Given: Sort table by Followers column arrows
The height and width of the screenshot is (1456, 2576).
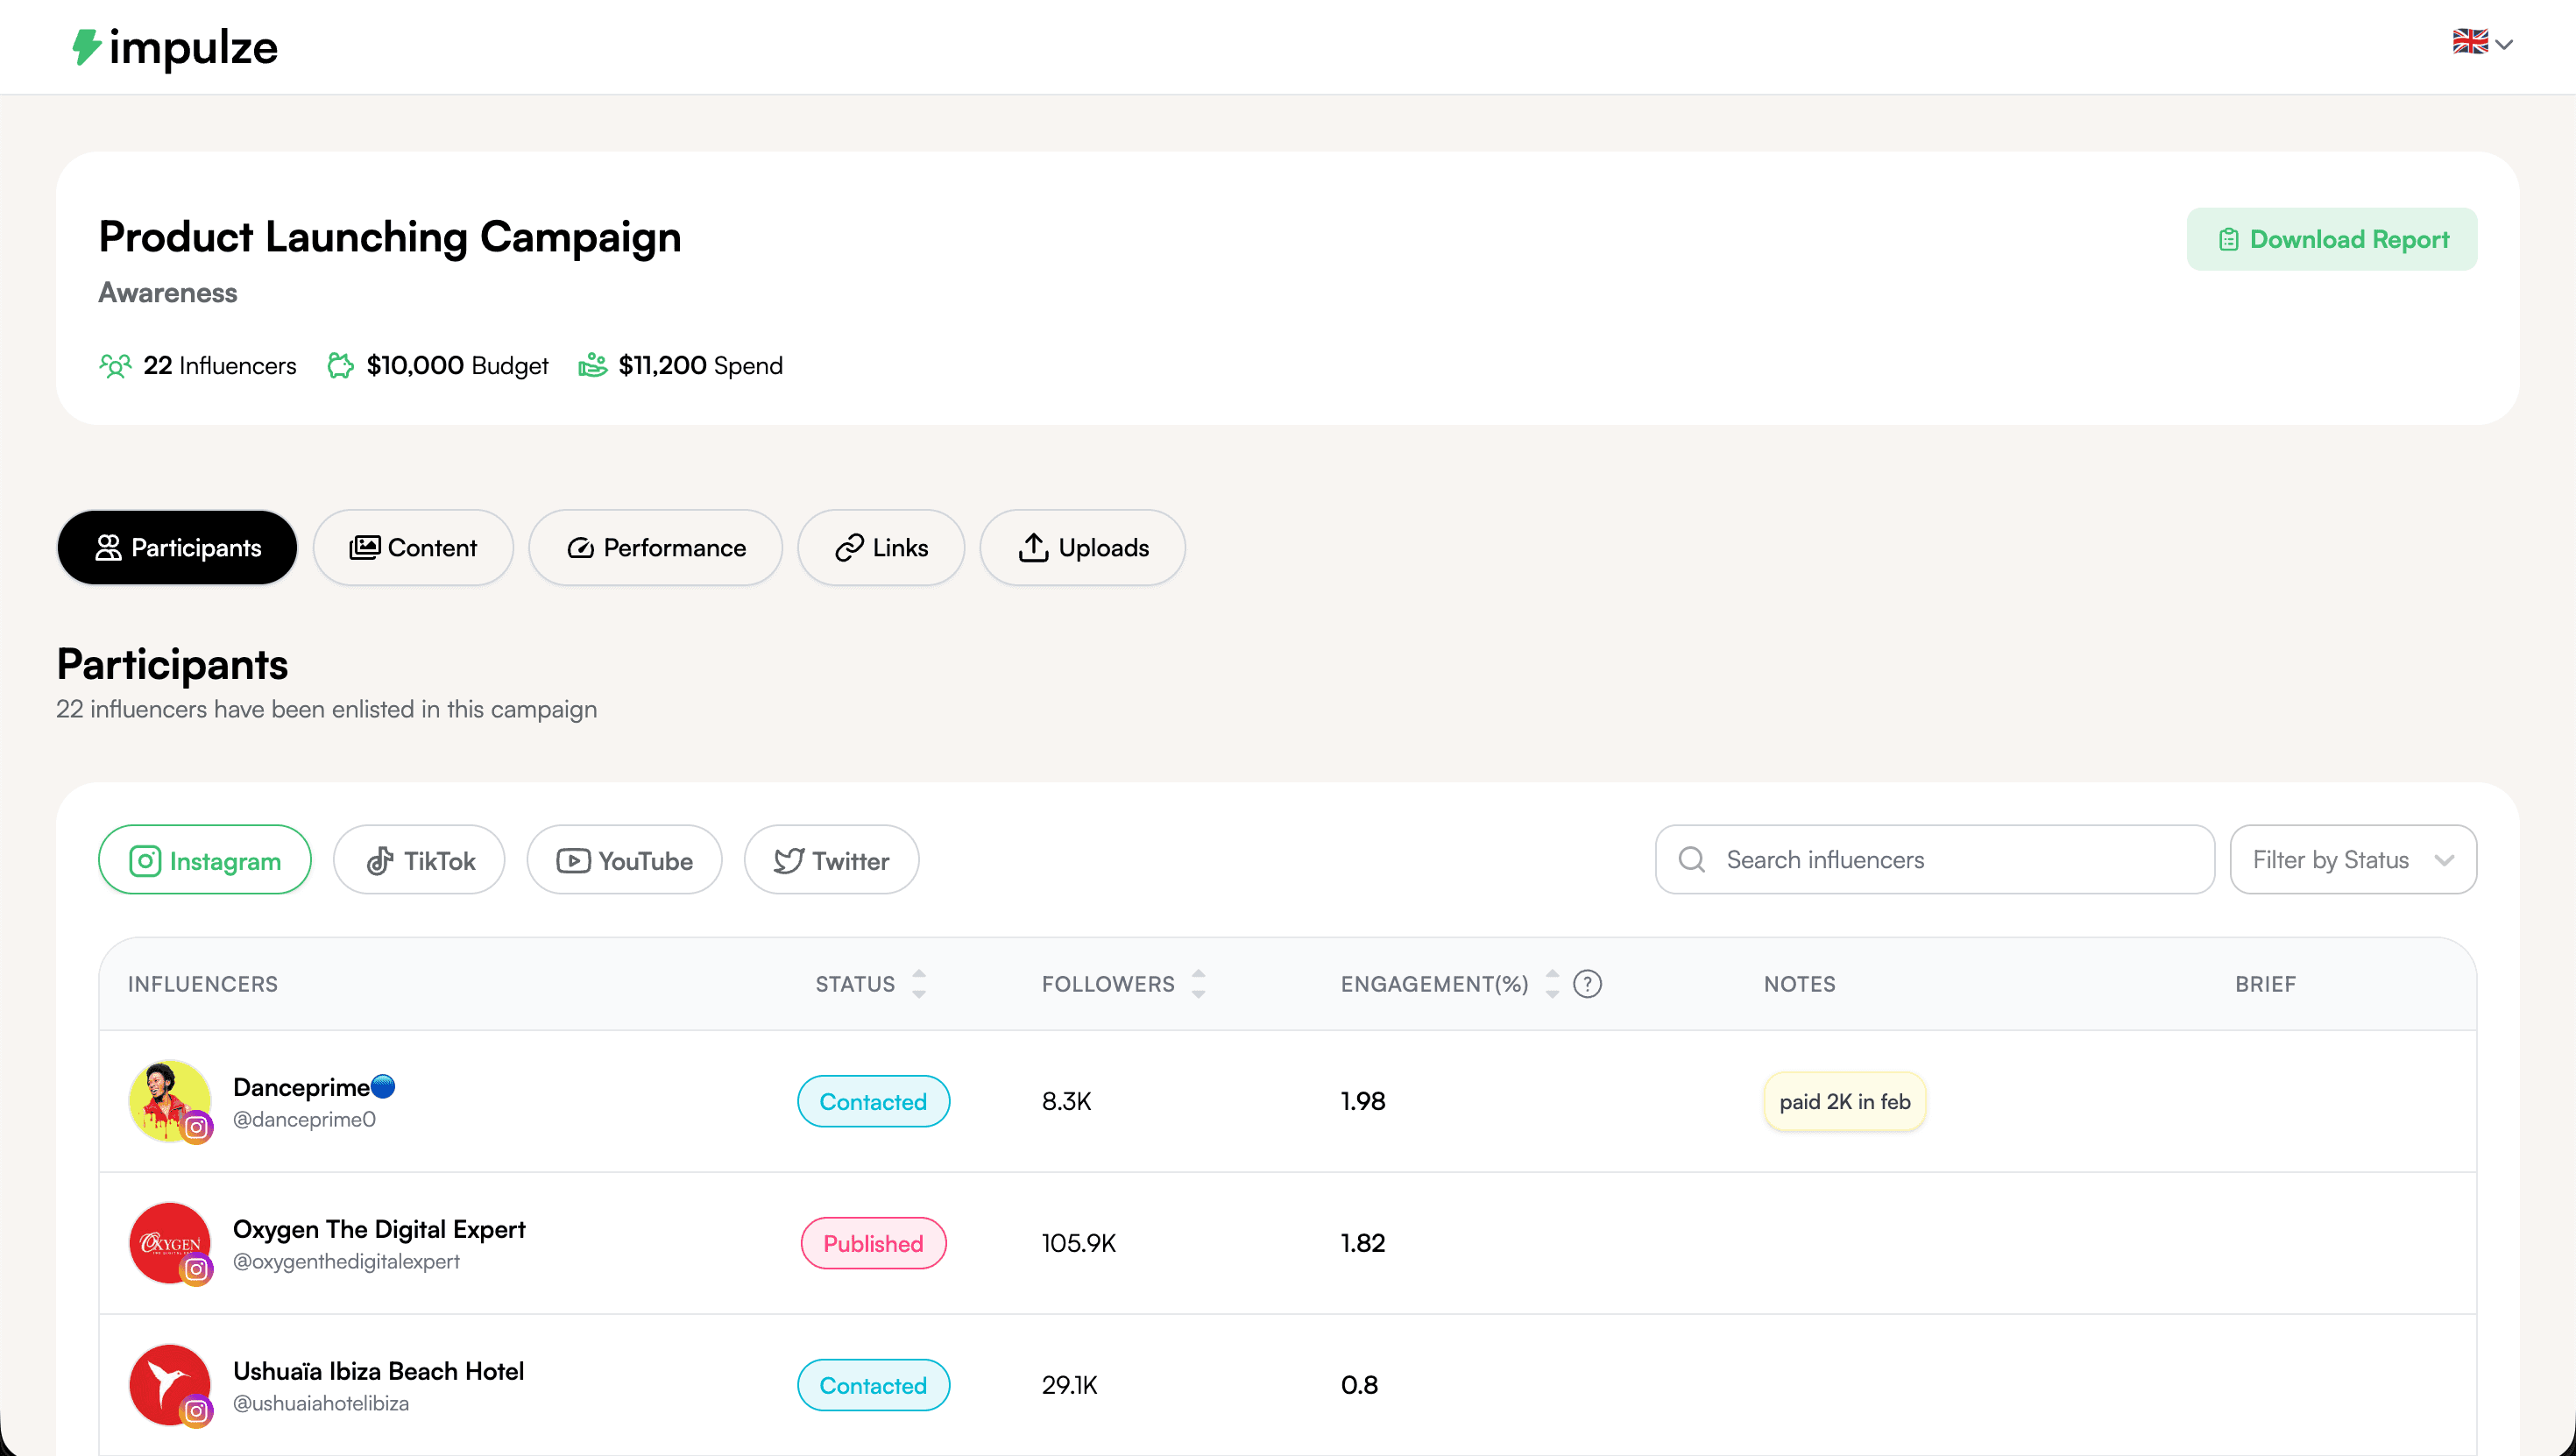Looking at the screenshot, I should [1198, 984].
